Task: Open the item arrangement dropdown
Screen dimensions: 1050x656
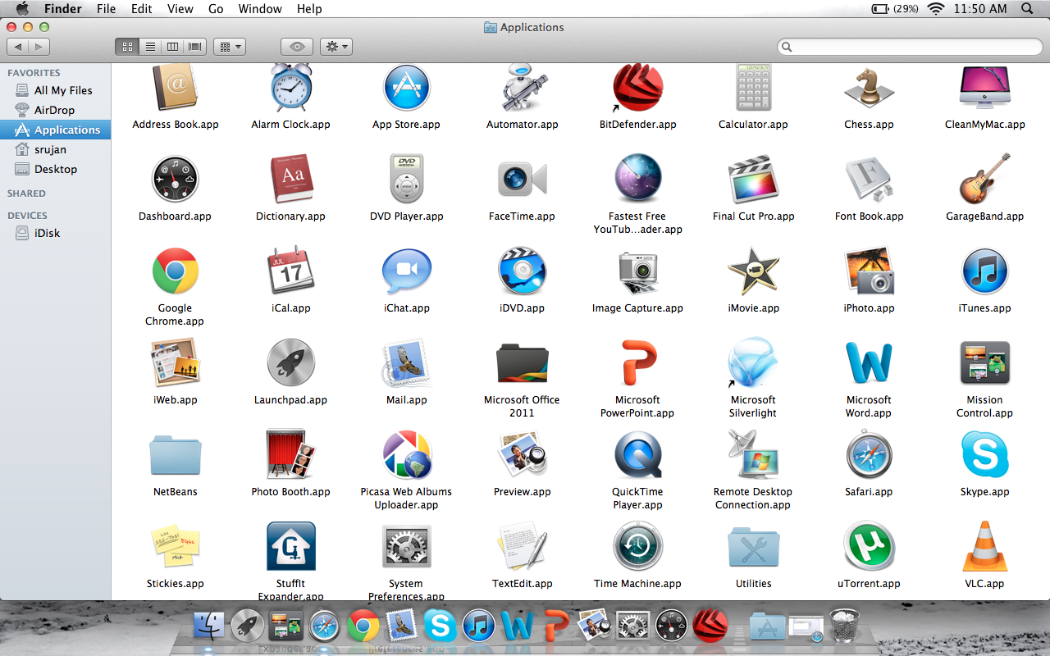Action: [230, 47]
